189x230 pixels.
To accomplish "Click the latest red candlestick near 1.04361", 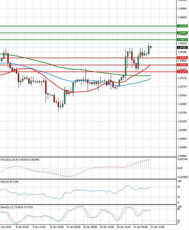I will (151, 47).
